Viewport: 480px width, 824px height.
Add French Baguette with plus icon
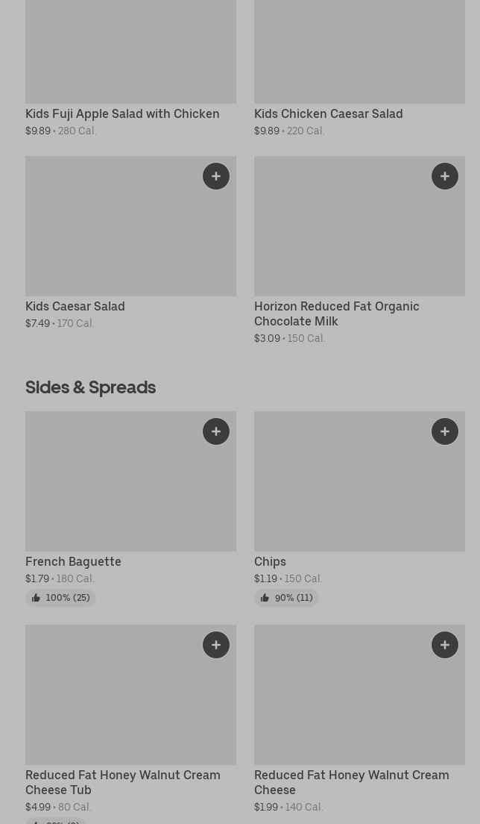tap(216, 431)
